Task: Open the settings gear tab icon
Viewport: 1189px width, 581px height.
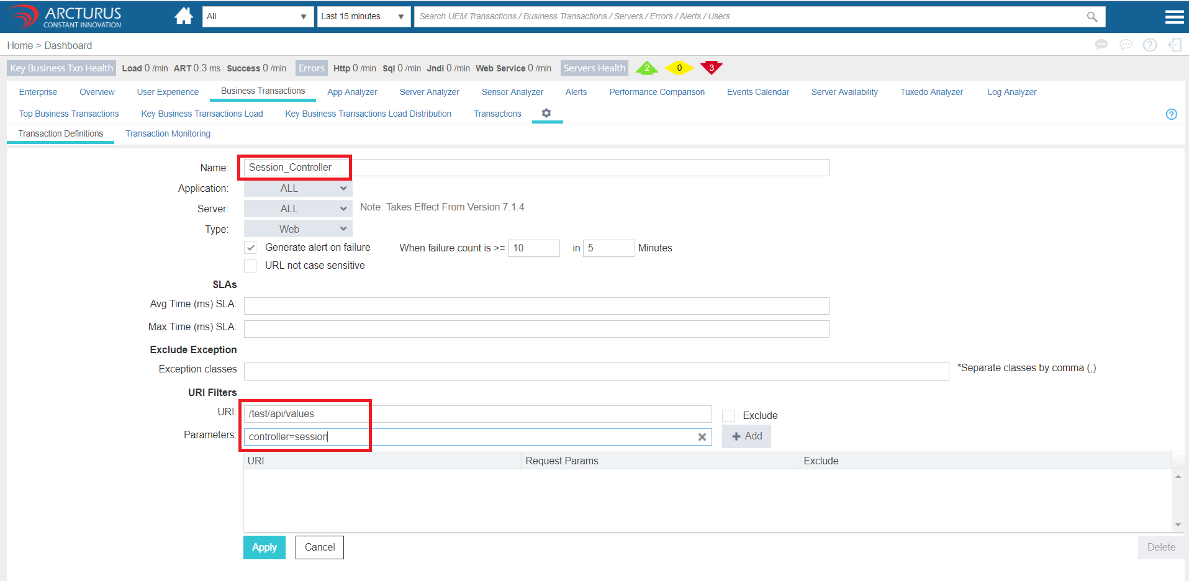Action: [x=546, y=113]
